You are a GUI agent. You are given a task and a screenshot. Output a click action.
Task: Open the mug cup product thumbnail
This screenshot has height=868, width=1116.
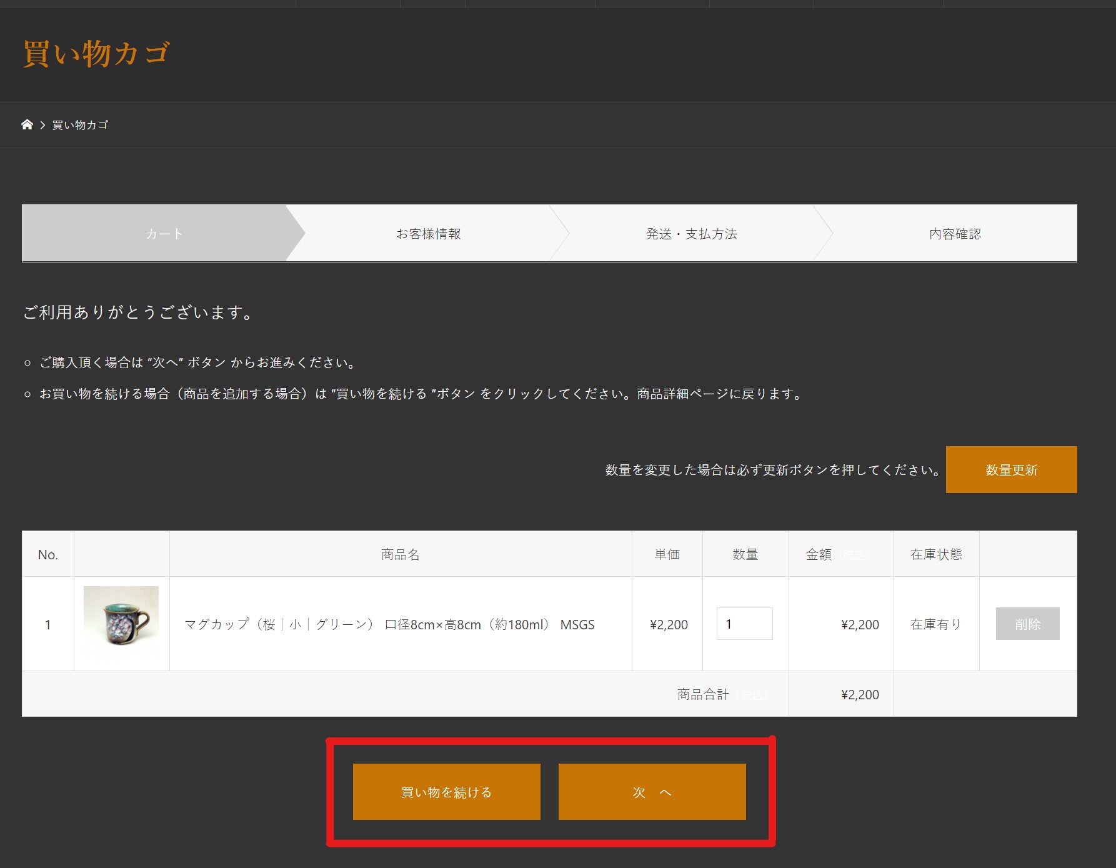click(x=121, y=623)
